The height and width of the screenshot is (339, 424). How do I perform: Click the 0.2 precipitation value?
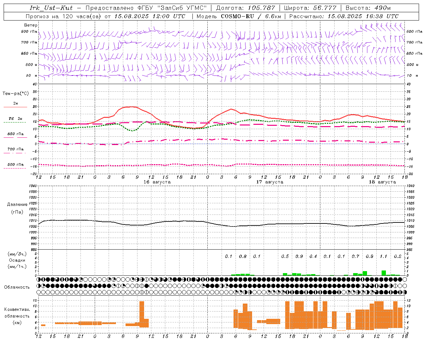point(397,257)
